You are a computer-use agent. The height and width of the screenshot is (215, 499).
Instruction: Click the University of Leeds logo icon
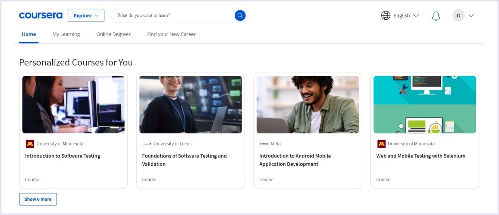tap(147, 144)
